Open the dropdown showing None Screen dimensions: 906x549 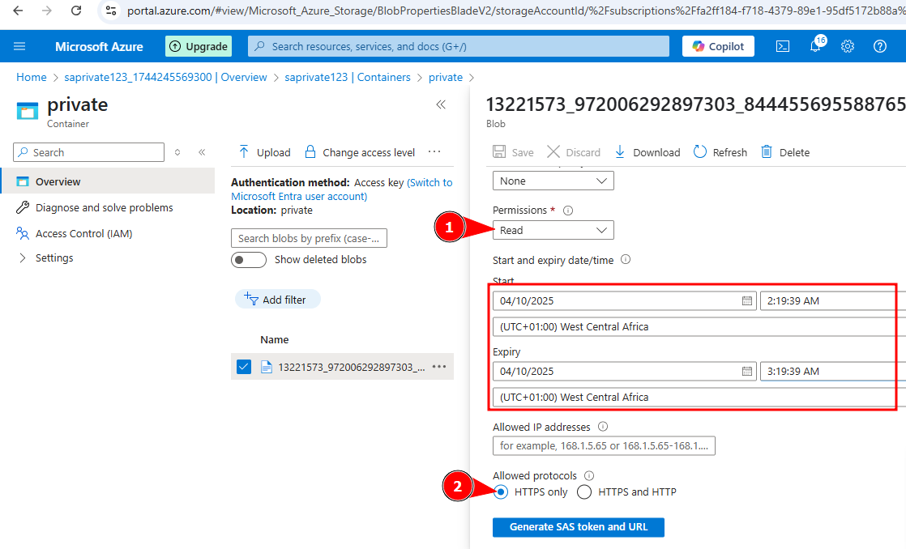pyautogui.click(x=553, y=181)
